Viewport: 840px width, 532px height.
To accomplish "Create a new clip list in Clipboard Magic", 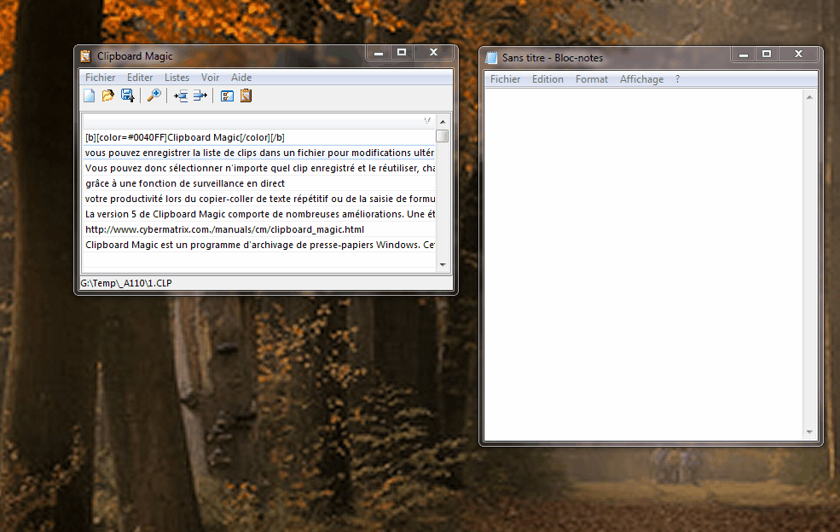I will tap(90, 95).
